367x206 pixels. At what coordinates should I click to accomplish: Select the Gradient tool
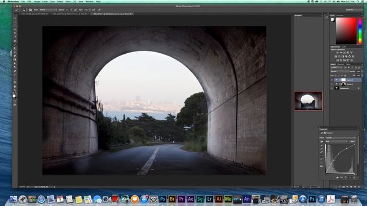click(15, 60)
